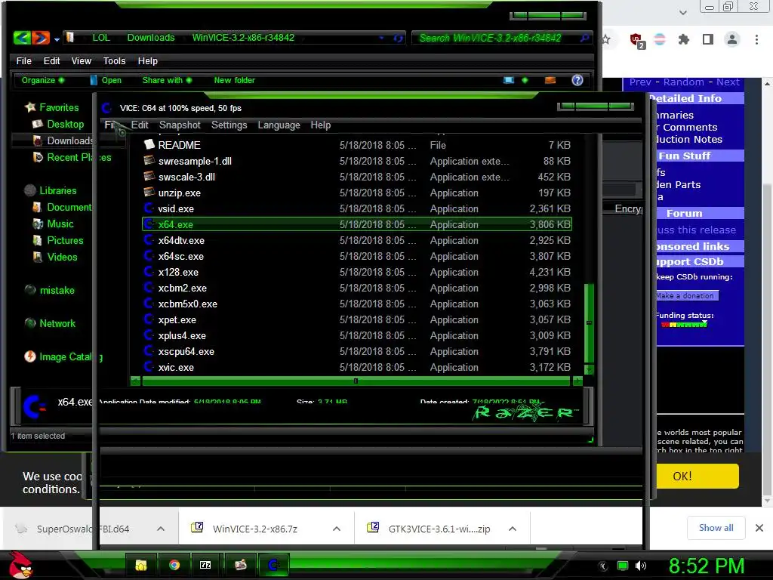Click Show all downloads button

point(716,528)
